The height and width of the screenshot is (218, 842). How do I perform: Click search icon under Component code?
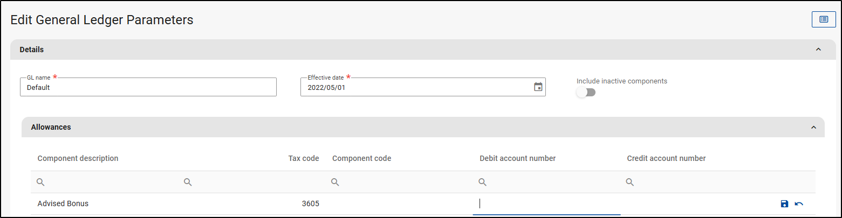pos(335,182)
